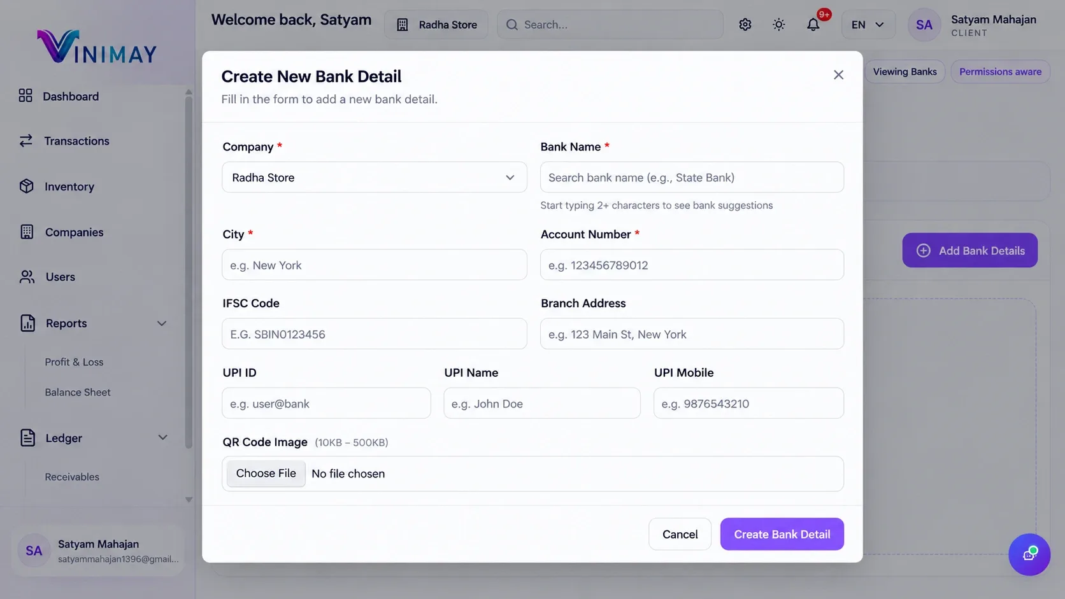Focus the UPI ID field

point(326,403)
